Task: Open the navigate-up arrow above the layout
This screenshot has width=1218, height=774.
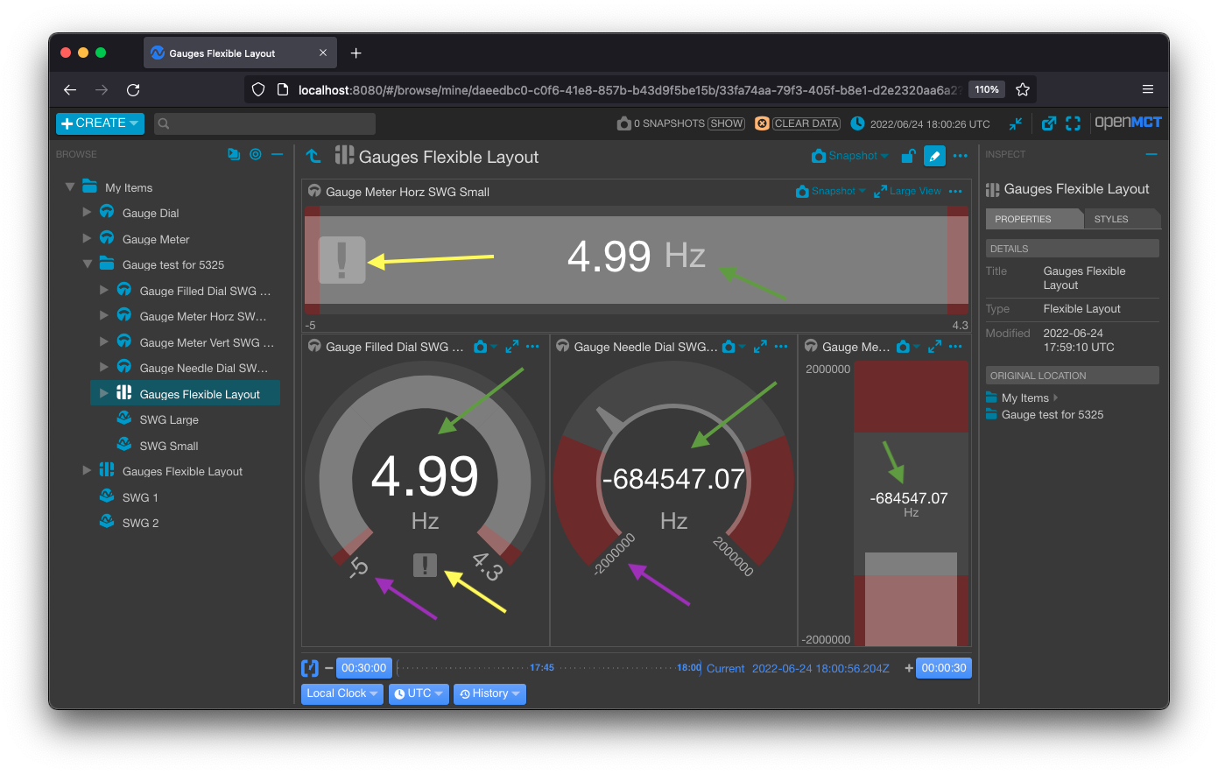Action: coord(313,156)
